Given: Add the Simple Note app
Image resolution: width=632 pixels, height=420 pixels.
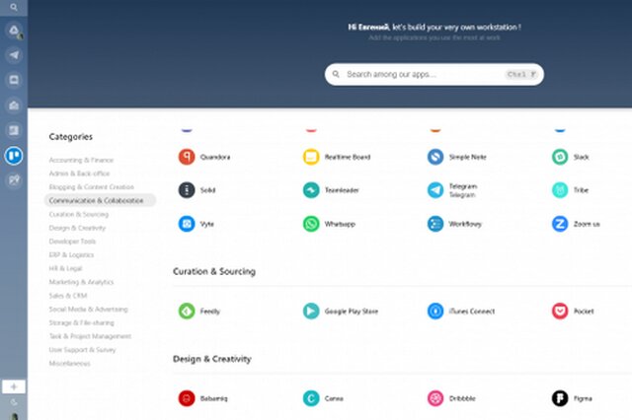Looking at the screenshot, I should click(x=456, y=157).
